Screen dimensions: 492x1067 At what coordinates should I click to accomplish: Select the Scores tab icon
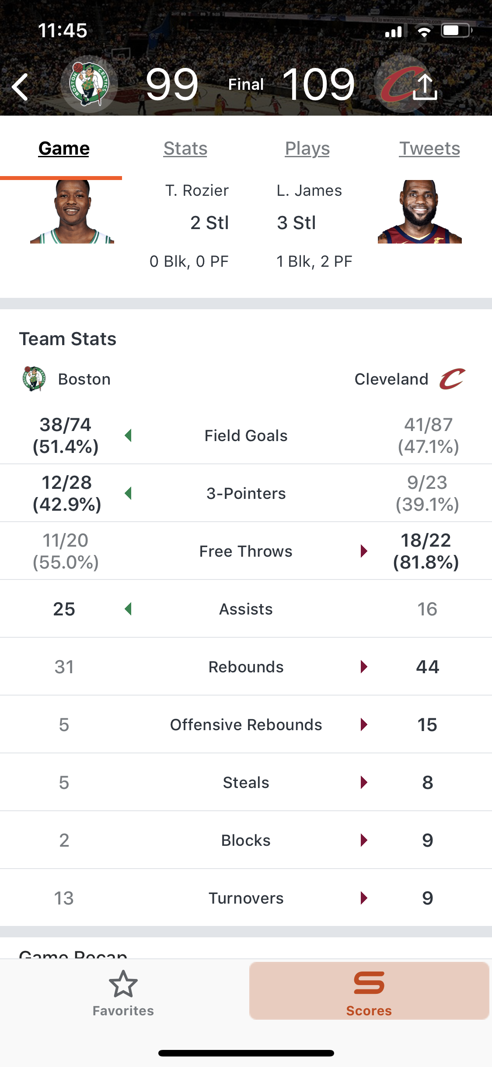pos(369,982)
